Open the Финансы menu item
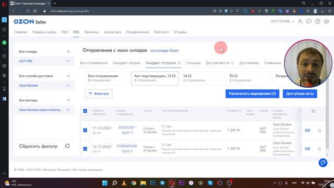The width and height of the screenshot is (334, 188). 92,32
